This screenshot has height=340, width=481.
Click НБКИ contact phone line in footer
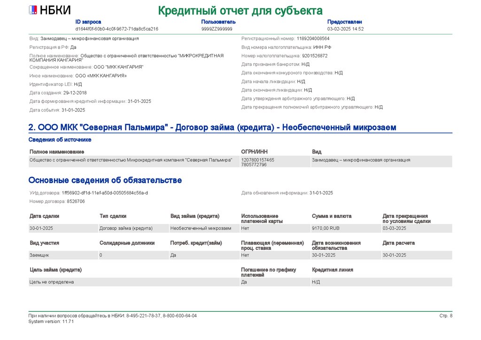click(113, 316)
